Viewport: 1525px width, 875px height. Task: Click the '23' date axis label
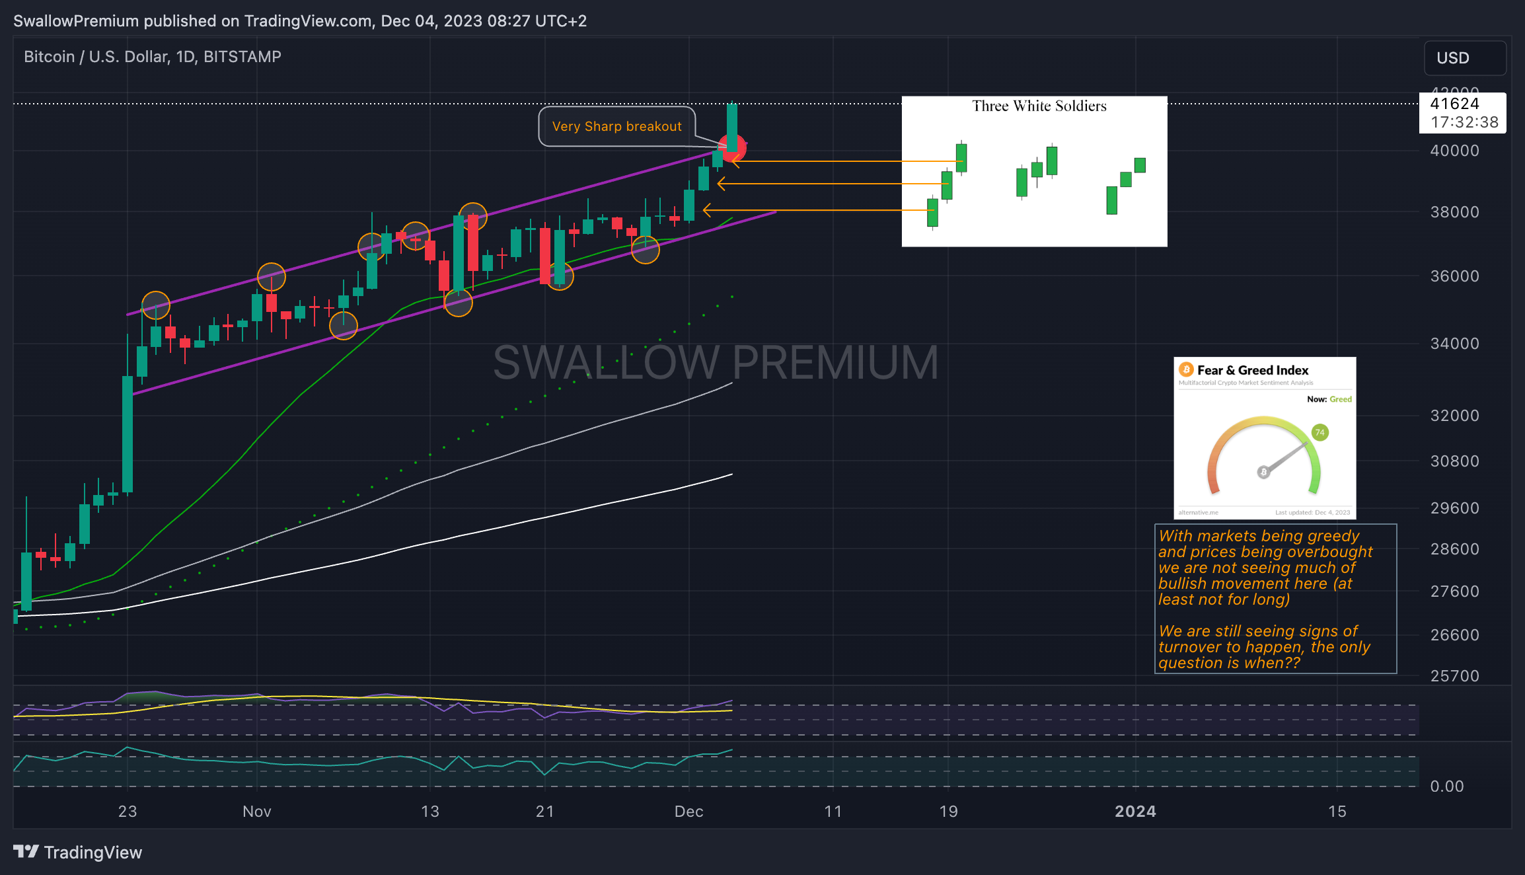point(128,812)
